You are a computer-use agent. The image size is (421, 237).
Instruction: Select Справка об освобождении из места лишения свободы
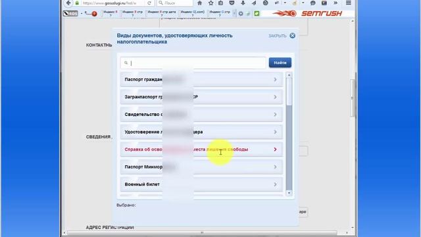point(201,149)
